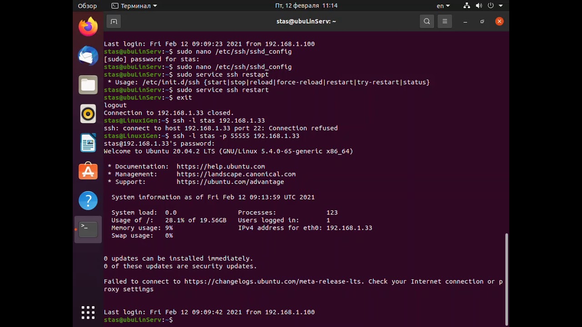Maximize the terminal window
The image size is (582, 327).
pyautogui.click(x=482, y=21)
